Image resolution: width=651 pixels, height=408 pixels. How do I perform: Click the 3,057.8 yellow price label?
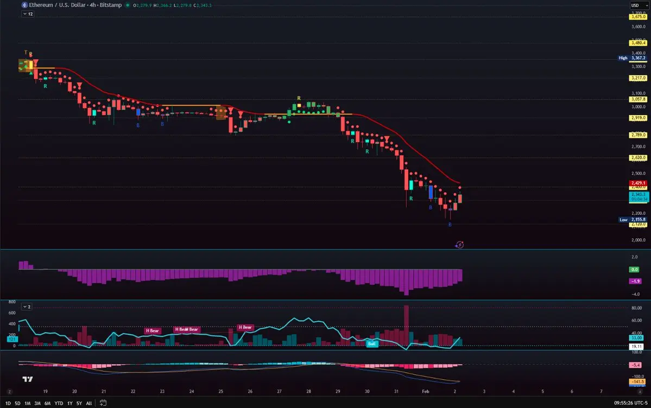click(638, 99)
